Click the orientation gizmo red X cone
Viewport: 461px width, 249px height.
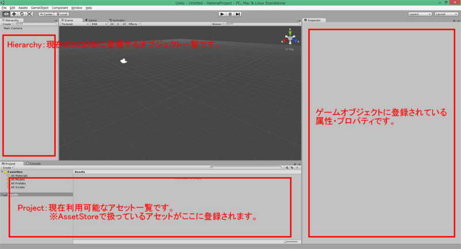tap(285, 41)
